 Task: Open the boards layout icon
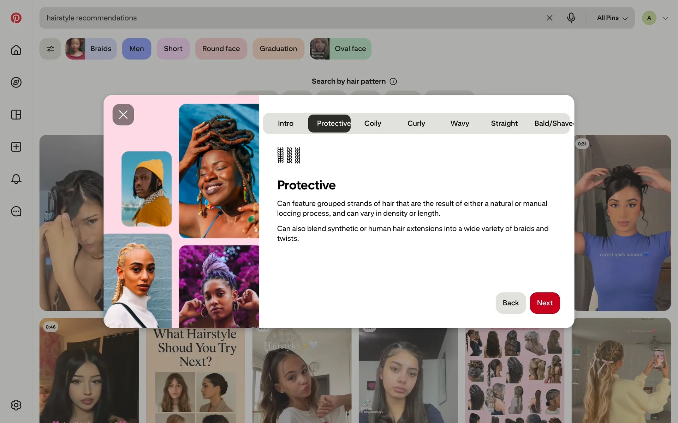(x=16, y=115)
